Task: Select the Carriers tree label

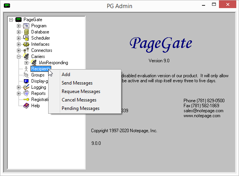Action: click(38, 56)
